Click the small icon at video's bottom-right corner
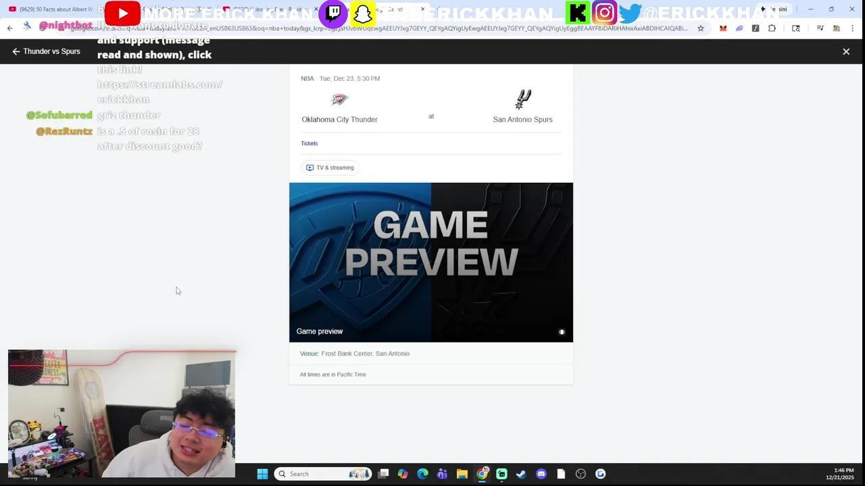865x486 pixels. (562, 332)
